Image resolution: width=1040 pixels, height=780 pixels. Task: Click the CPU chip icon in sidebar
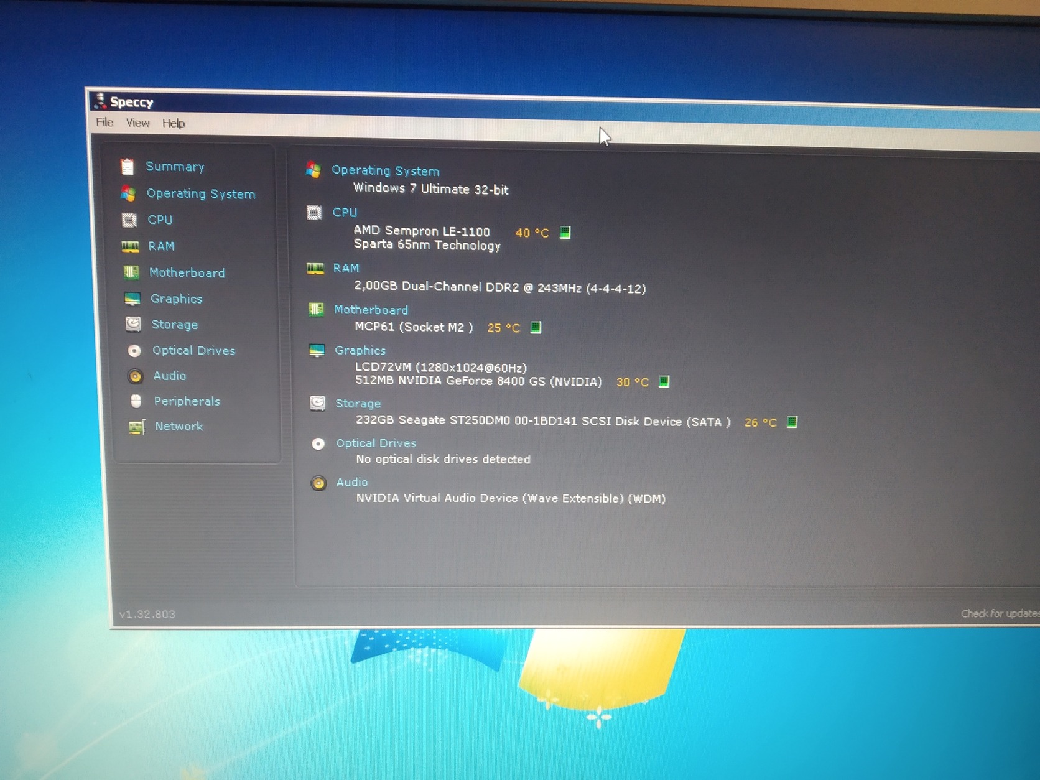point(129,220)
